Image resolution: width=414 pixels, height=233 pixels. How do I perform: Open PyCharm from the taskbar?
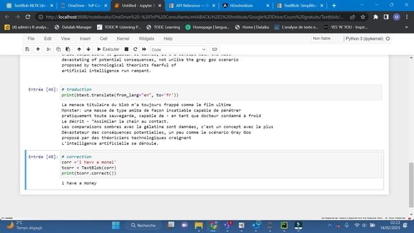coord(284,225)
